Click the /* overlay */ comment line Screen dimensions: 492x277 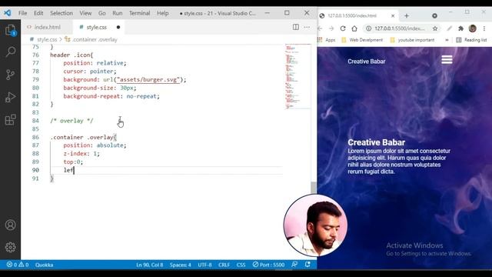(71, 121)
